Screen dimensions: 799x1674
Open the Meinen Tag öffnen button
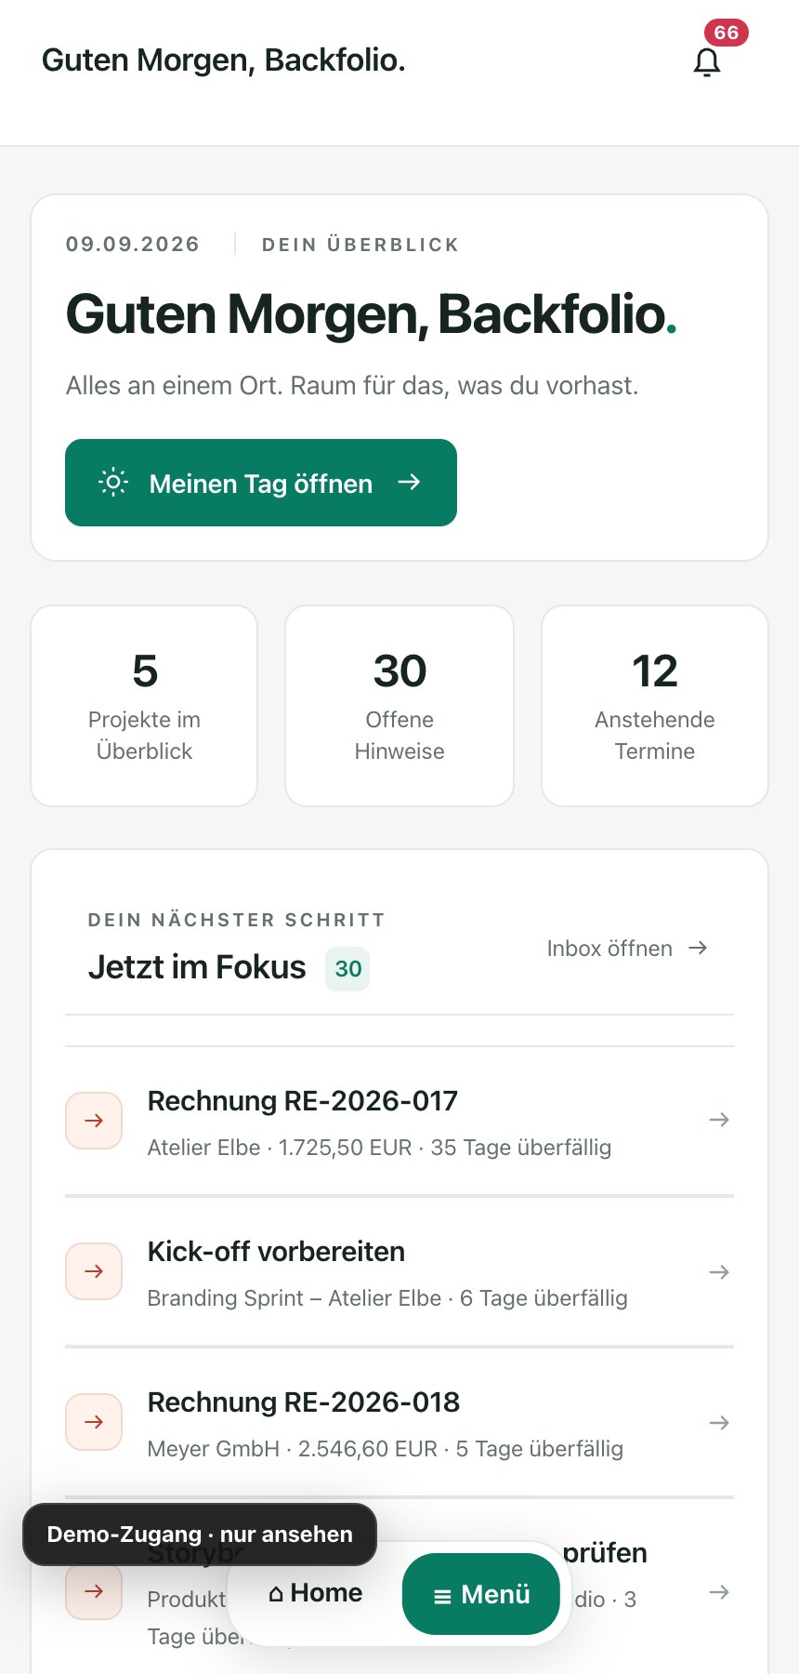261,483
